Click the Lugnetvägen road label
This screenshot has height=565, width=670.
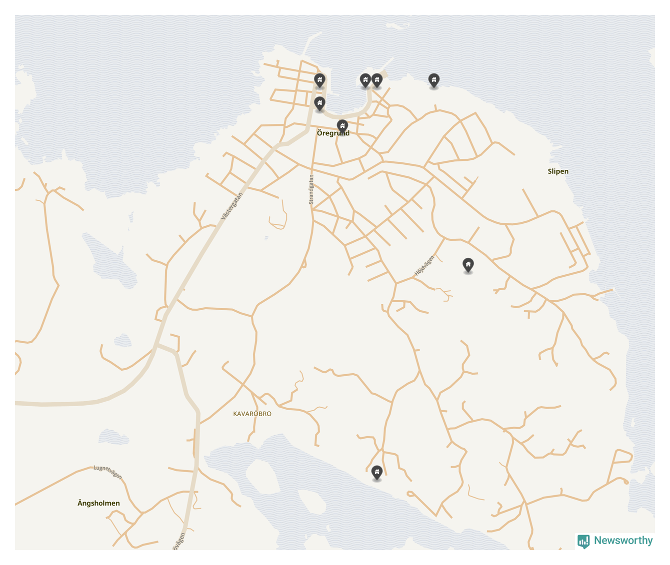pos(108,471)
